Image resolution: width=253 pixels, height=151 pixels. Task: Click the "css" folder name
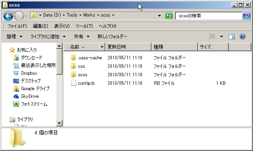pos(81,66)
